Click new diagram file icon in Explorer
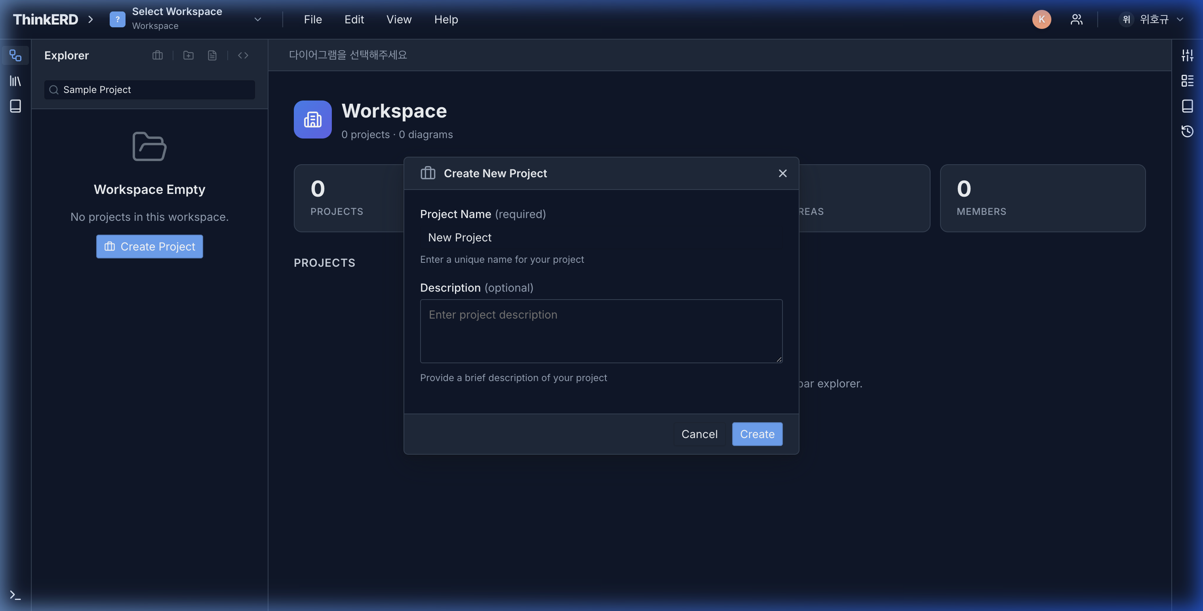The image size is (1203, 611). (x=212, y=55)
